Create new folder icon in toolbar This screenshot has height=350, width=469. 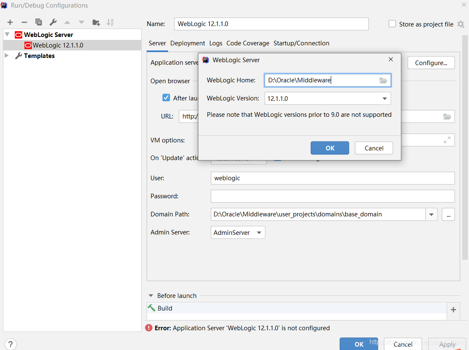pos(96,22)
